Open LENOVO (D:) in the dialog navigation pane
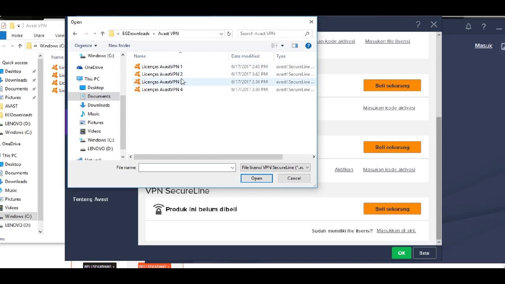This screenshot has width=505, height=284. click(x=100, y=148)
